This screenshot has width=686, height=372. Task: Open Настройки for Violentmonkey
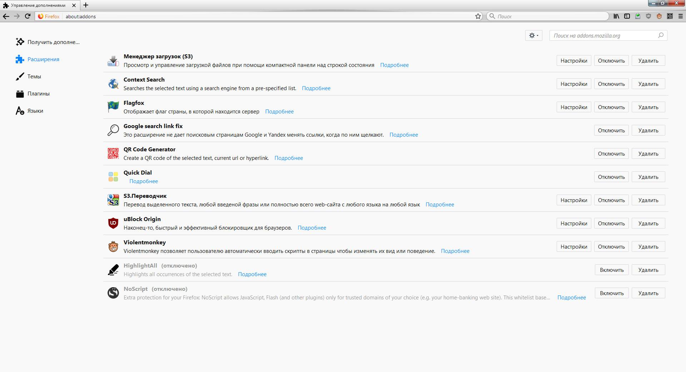pos(574,246)
